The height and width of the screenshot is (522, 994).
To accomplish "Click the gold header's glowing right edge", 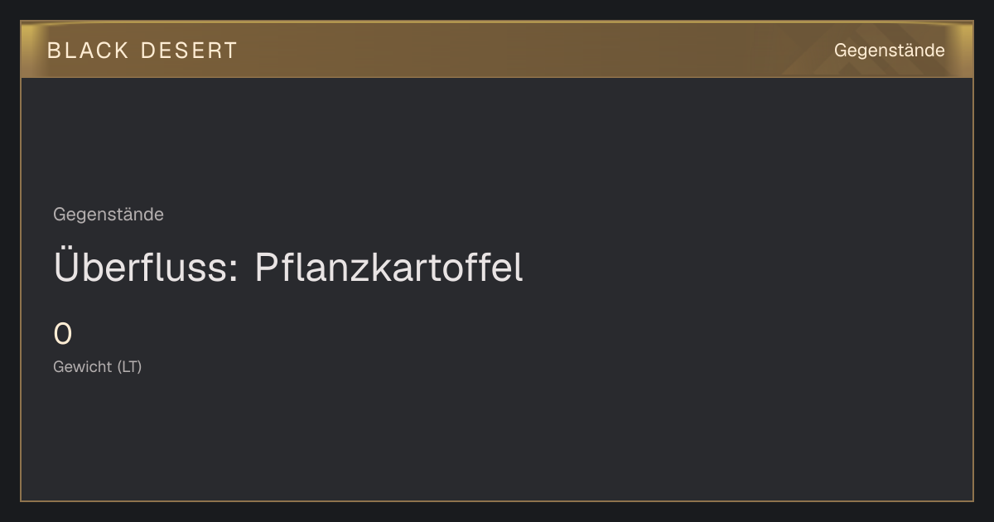I will point(963,50).
